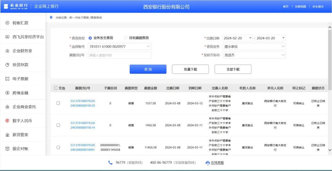Screen dimensions: 332x171
Task: Click 新一代电子票据 in the breadcrumb
Action: 79,17
